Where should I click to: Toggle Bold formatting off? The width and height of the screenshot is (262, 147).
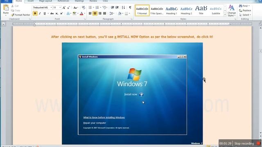tap(35, 13)
